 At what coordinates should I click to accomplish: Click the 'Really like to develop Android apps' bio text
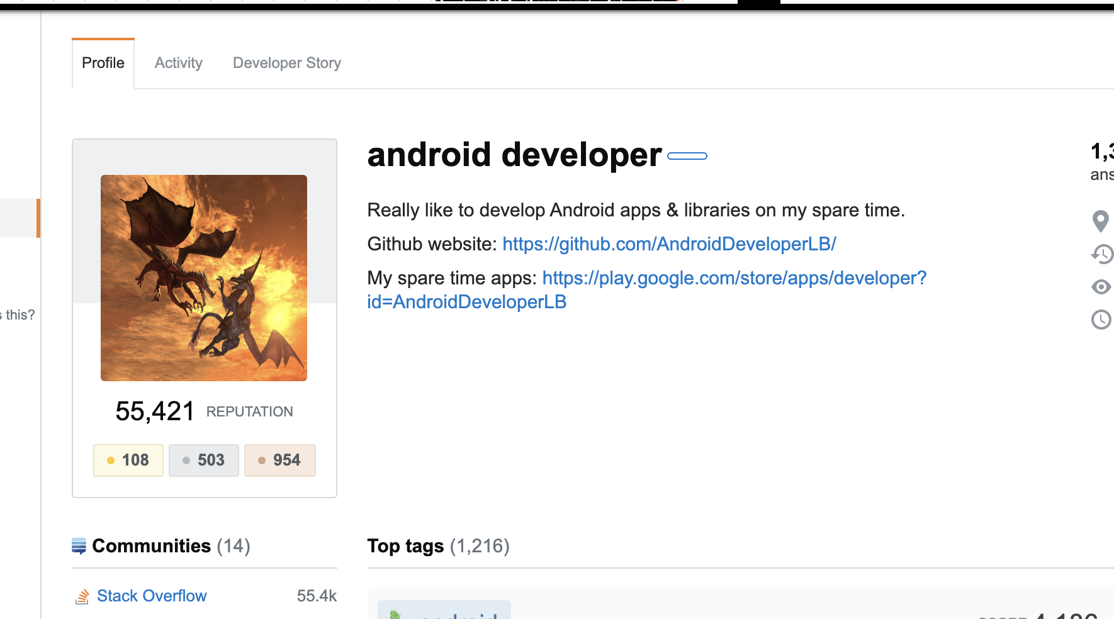click(x=636, y=210)
